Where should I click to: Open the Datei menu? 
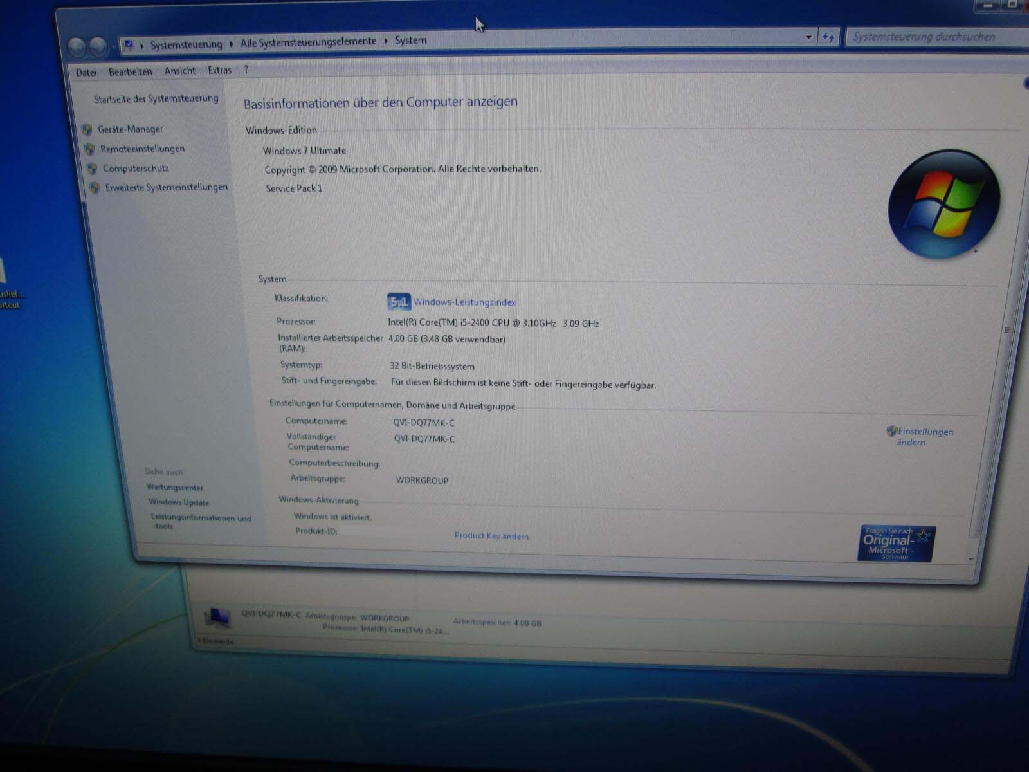coord(86,72)
